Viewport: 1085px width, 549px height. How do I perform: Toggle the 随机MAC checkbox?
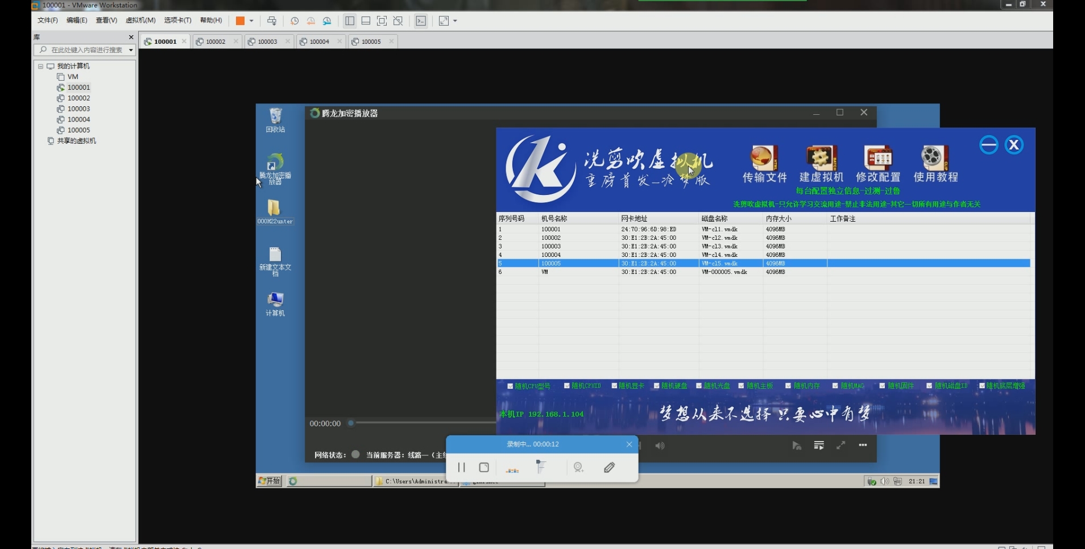point(835,386)
